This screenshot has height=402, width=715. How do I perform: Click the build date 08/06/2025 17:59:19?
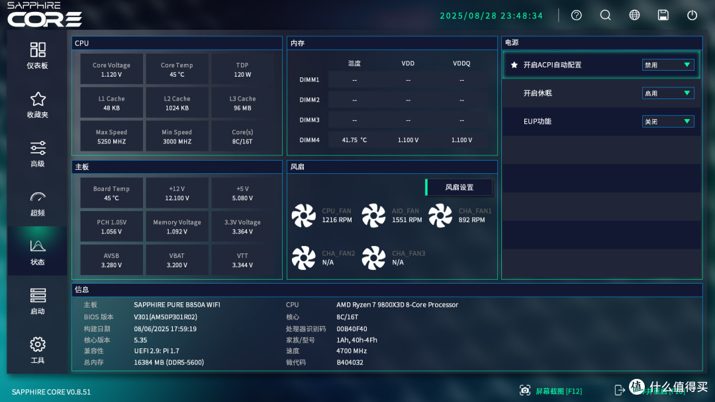click(165, 329)
